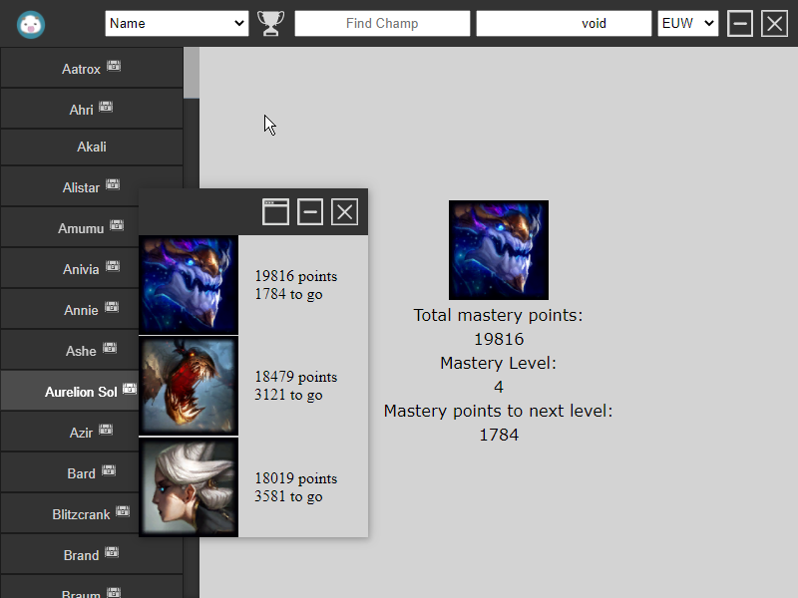The image size is (798, 598).
Task: Open the Name sort dropdown
Action: (x=177, y=23)
